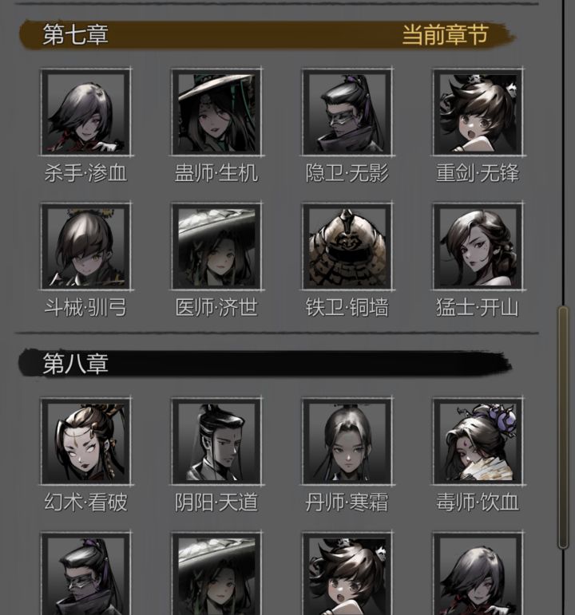Click the 猛士·开山 name label

478,307
